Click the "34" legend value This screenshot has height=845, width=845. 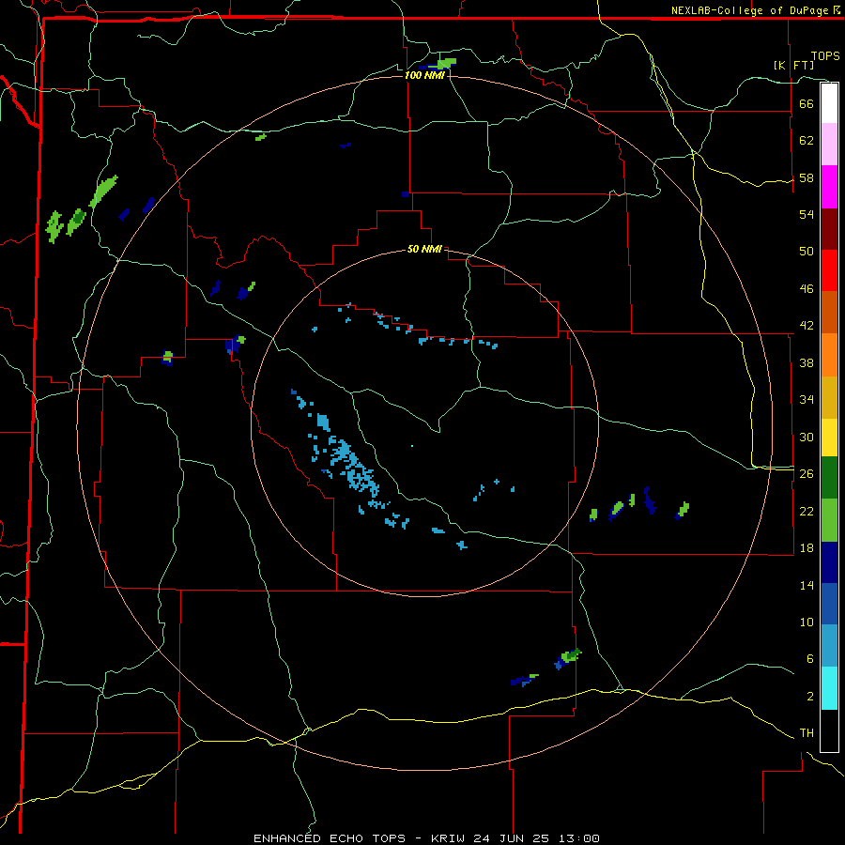(x=807, y=400)
